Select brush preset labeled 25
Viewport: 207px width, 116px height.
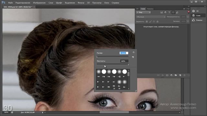click(114, 87)
